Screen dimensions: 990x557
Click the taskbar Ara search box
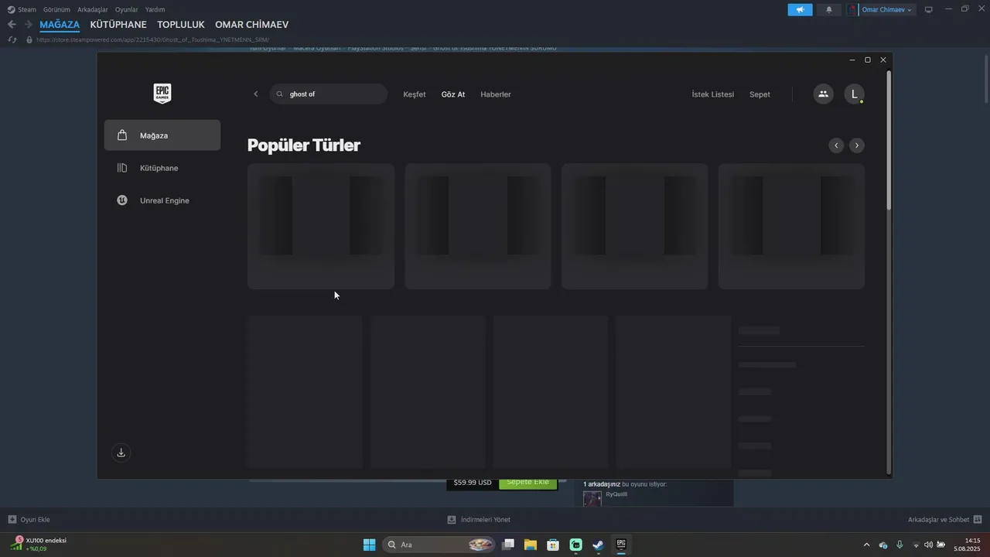tap(439, 545)
